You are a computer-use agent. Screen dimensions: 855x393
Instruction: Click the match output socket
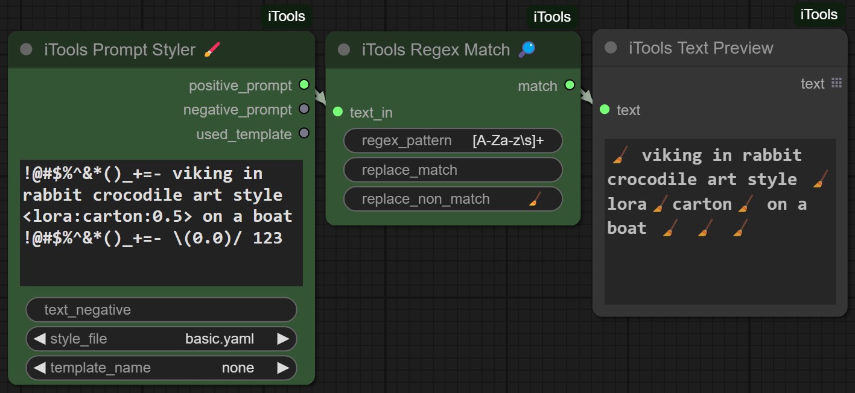(x=570, y=85)
